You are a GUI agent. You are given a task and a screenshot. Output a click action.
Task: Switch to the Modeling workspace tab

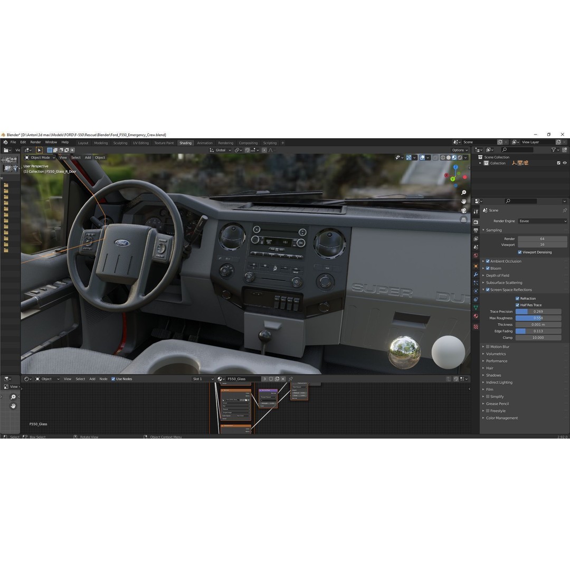(101, 143)
